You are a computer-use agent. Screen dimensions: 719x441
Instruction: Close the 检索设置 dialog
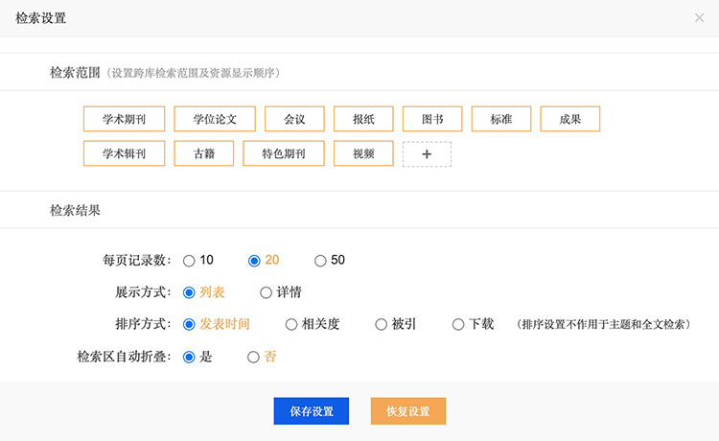[699, 18]
